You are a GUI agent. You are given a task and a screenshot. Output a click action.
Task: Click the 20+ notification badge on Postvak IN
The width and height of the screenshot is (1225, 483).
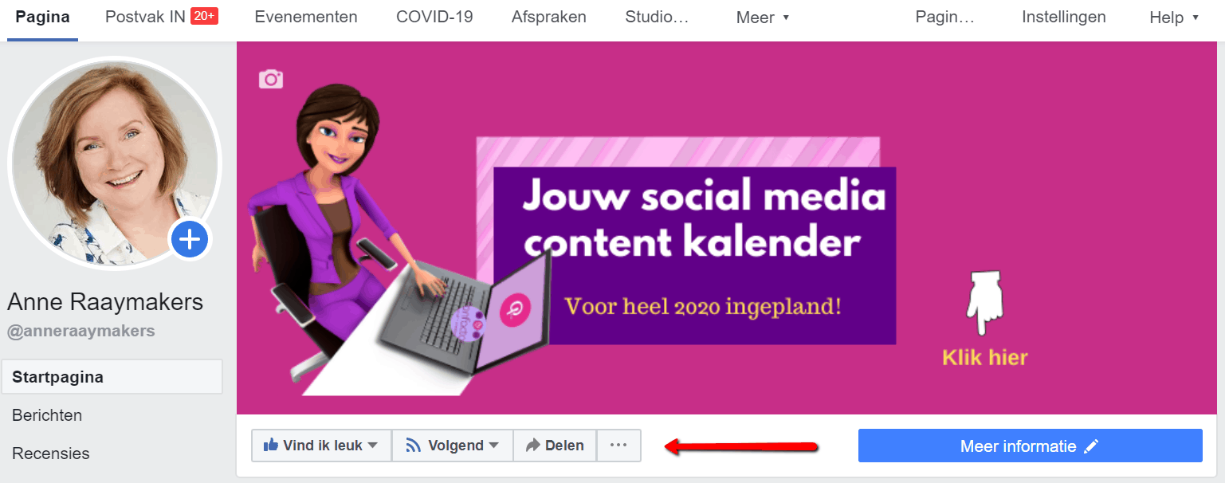coord(205,16)
